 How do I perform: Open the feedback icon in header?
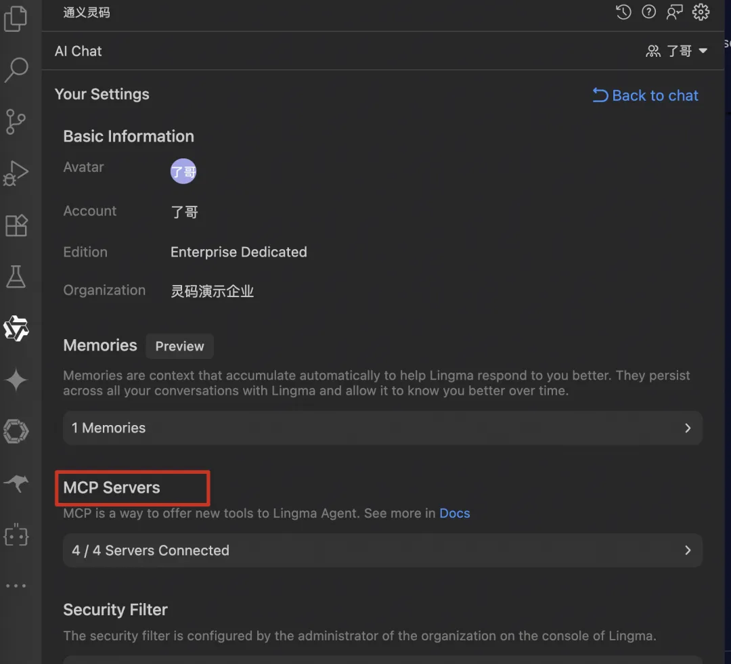tap(675, 12)
